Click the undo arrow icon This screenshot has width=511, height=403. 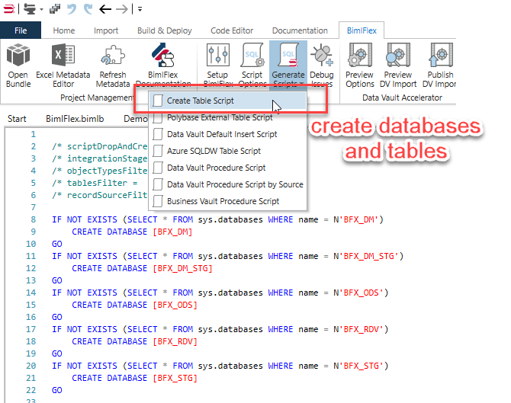tap(72, 9)
